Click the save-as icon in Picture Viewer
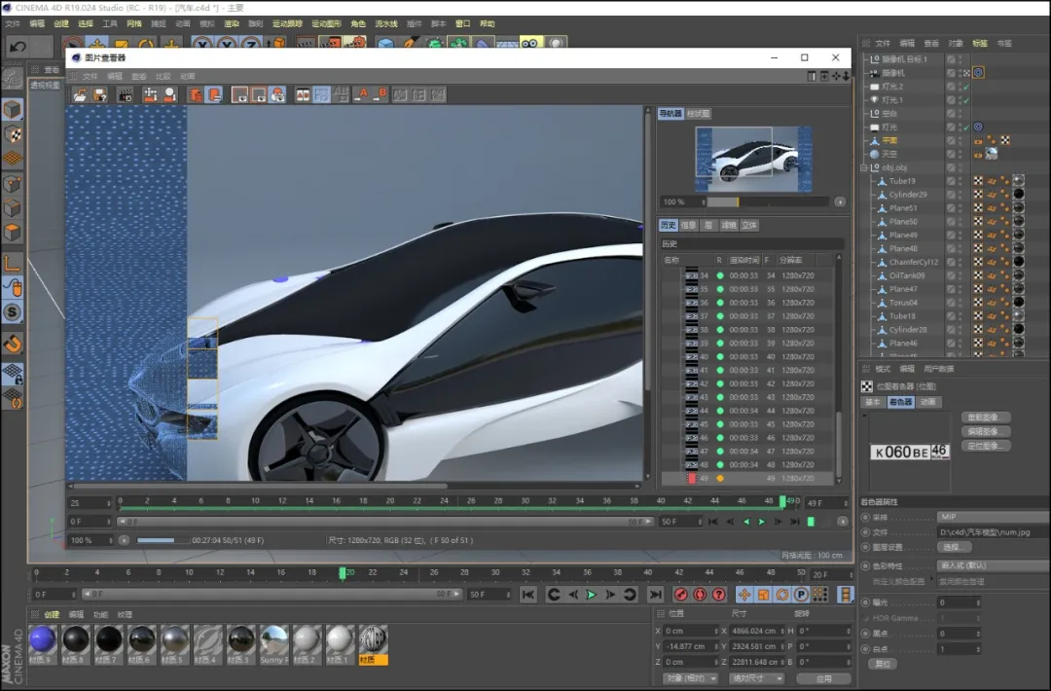 (100, 95)
